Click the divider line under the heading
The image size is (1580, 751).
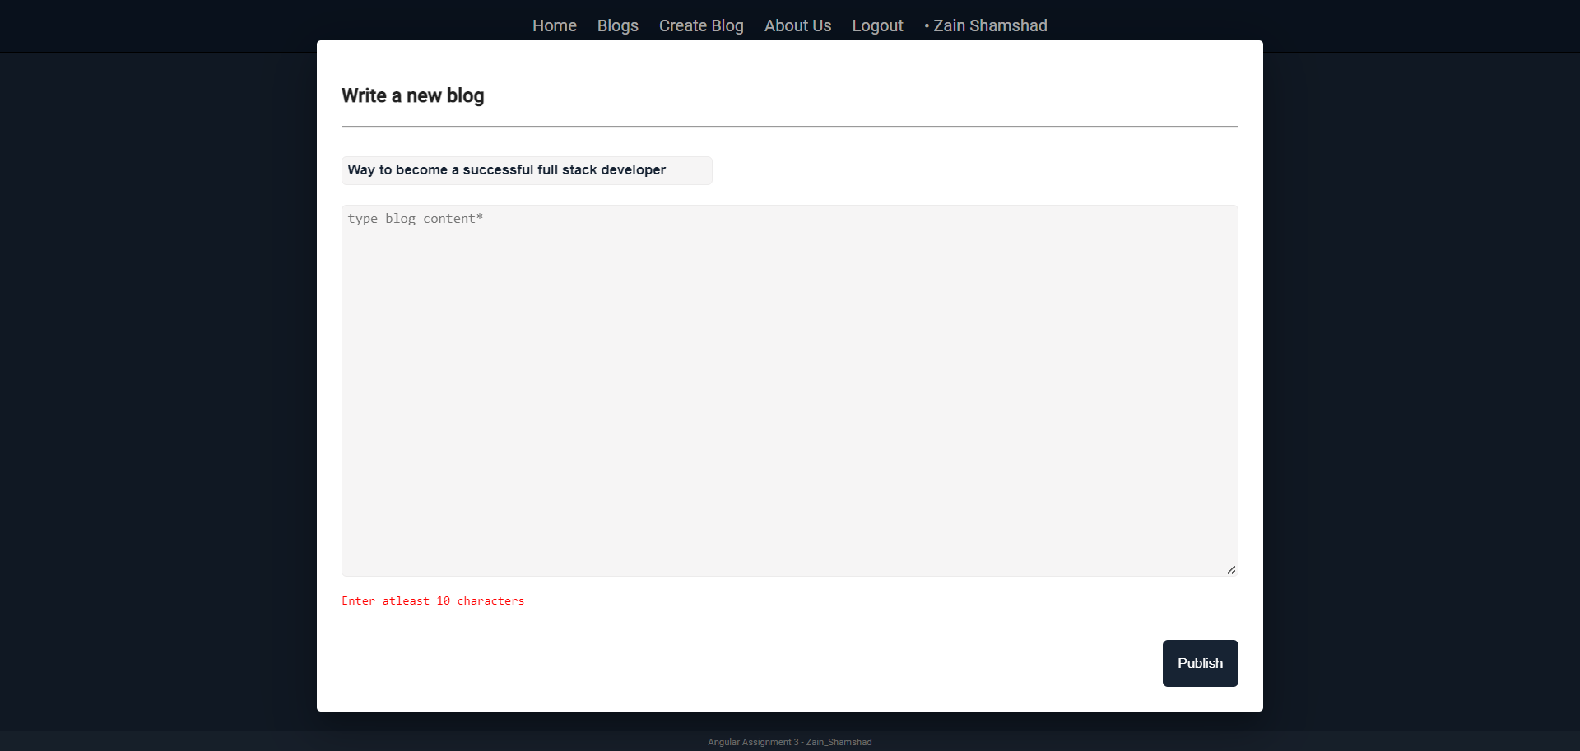pos(789,127)
